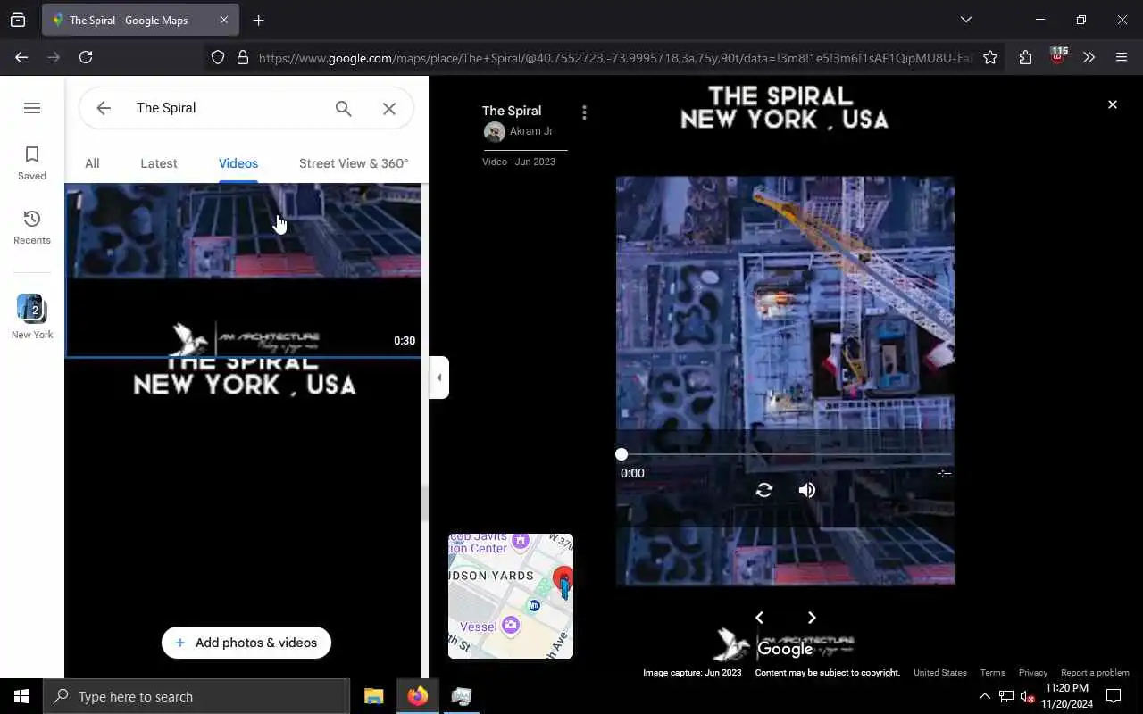
Task: Click the URL address bar
Action: 614,57
